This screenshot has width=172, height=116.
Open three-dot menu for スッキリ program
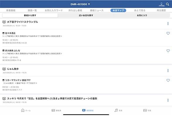[x=168, y=100]
